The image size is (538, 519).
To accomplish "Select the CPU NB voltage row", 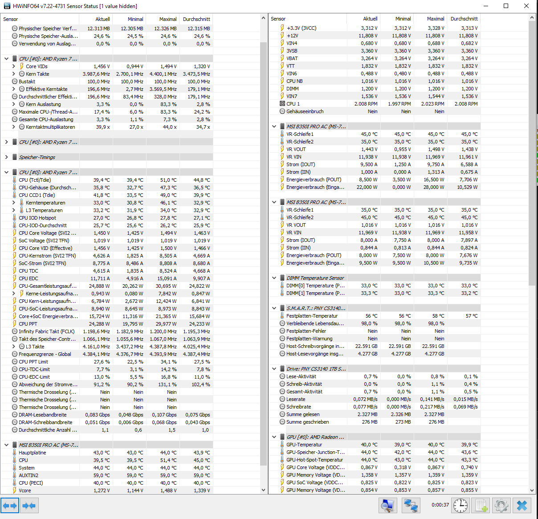I will coord(374,81).
